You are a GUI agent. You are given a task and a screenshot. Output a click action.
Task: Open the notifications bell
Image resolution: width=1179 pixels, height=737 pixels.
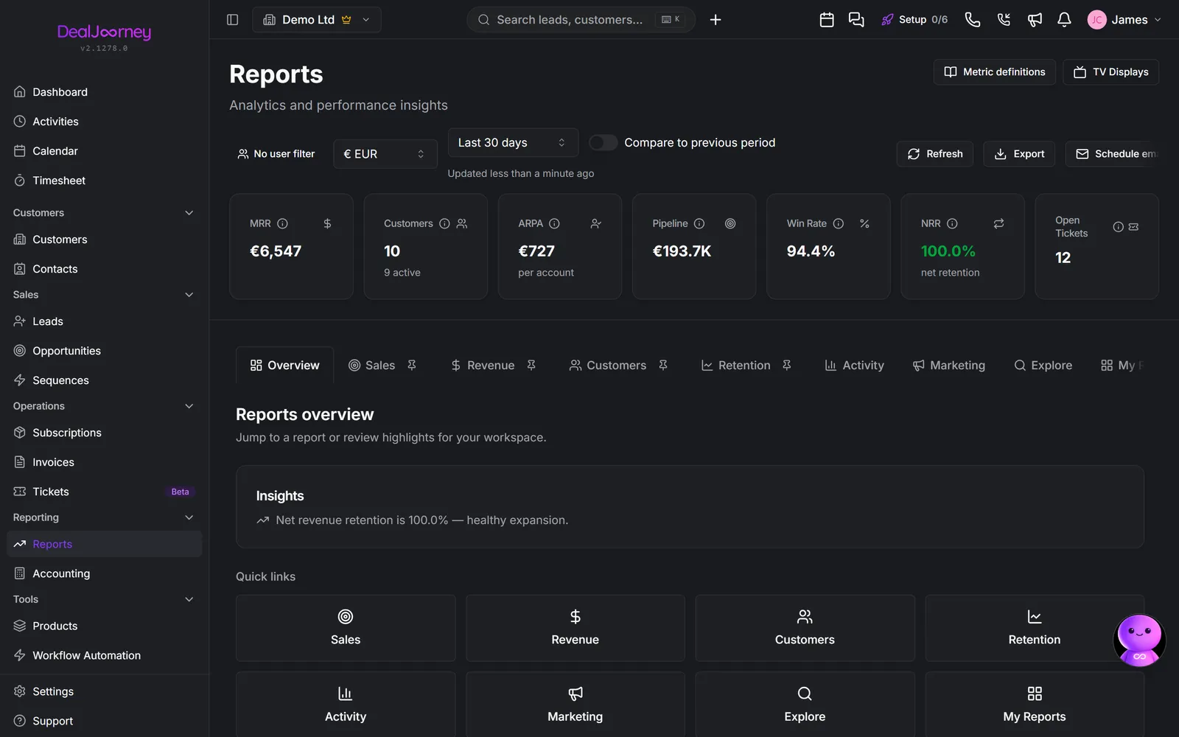click(1064, 20)
